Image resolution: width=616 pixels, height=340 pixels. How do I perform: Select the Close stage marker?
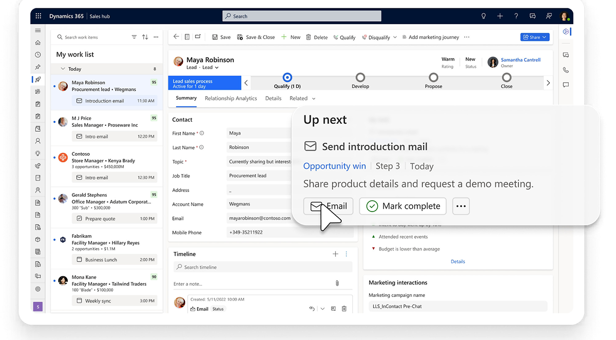[507, 77]
